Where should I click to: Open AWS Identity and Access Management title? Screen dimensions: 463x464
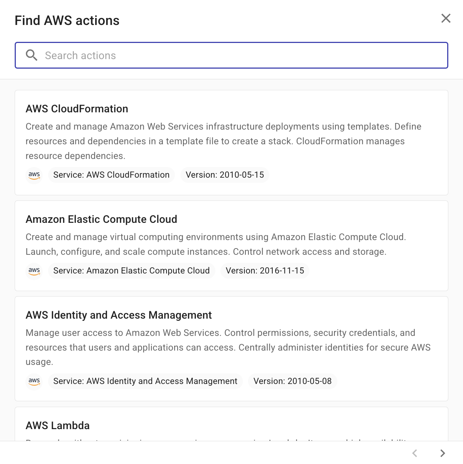(x=119, y=315)
